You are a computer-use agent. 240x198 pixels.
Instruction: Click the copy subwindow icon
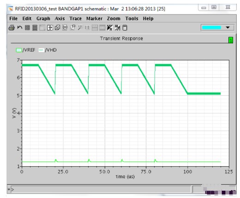57,28
